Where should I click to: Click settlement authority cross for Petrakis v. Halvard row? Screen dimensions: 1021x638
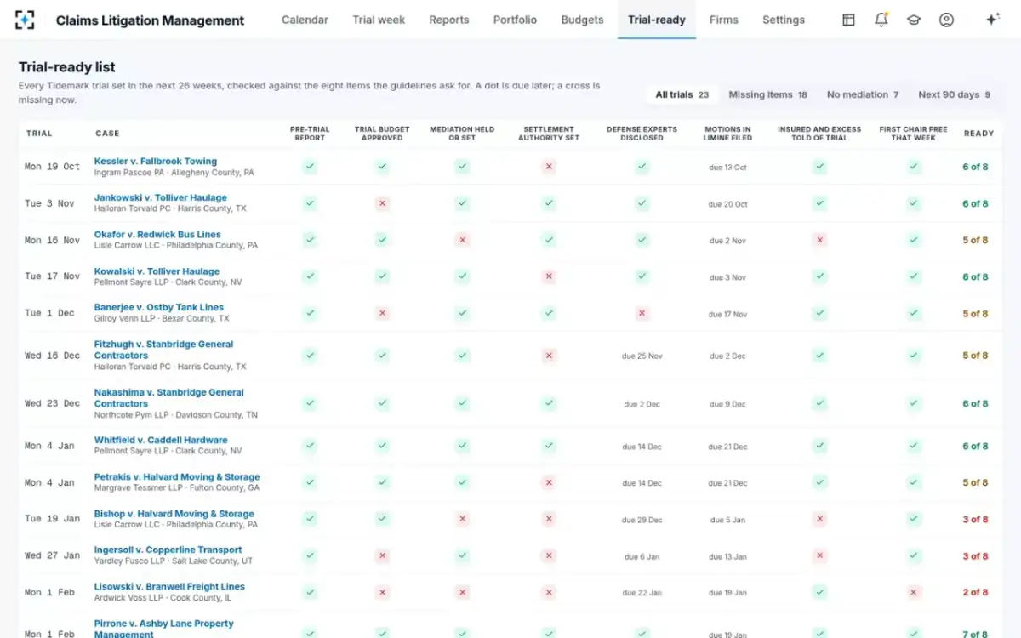pyautogui.click(x=549, y=482)
